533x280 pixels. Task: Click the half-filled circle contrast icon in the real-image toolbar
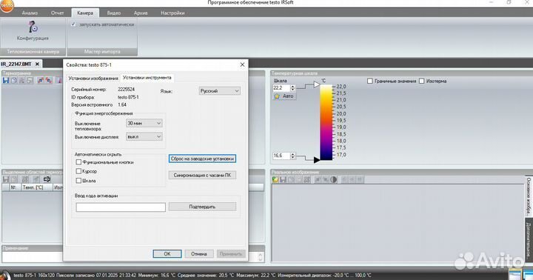333,180
